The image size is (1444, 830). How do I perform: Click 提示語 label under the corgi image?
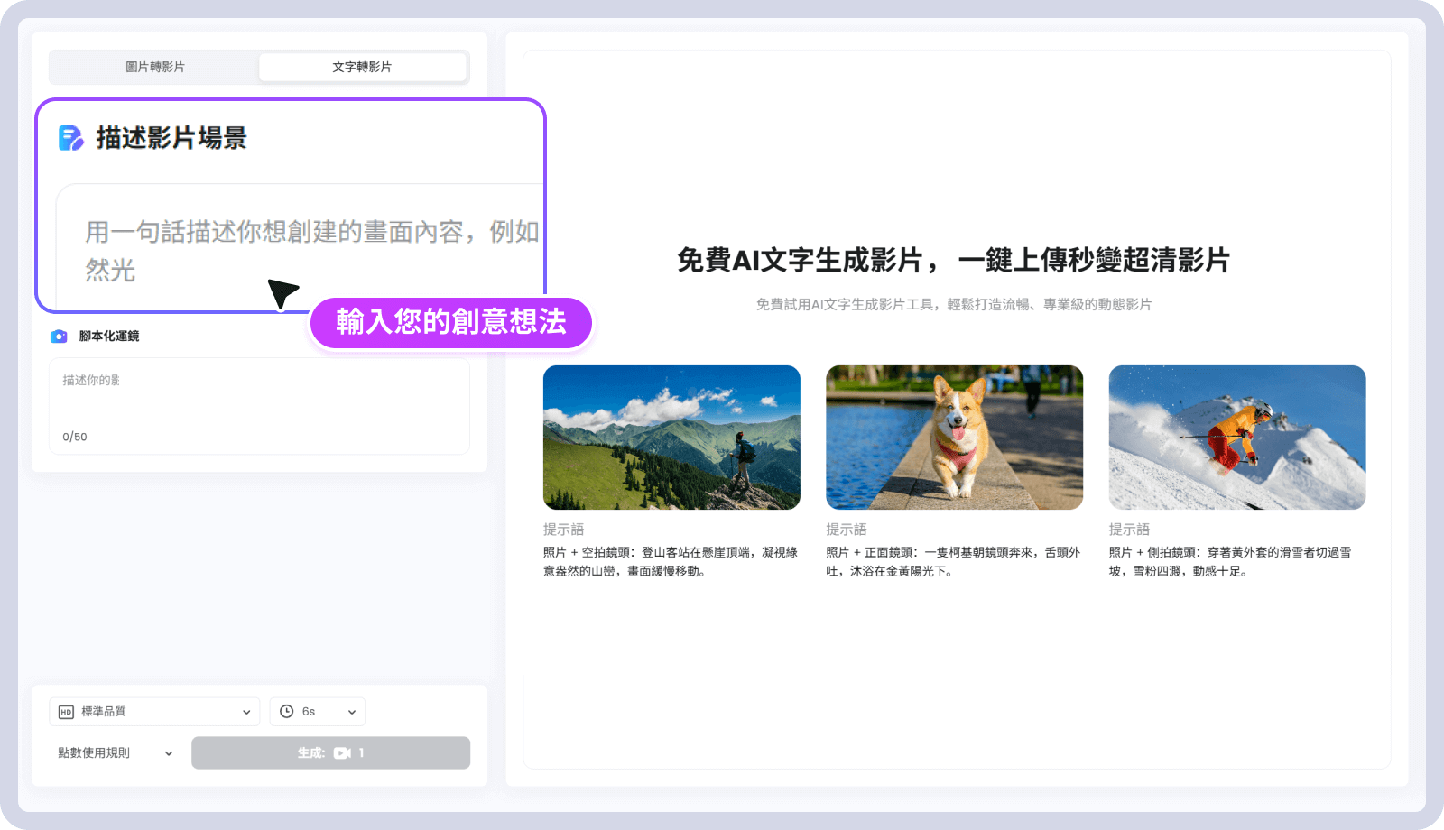click(x=847, y=530)
